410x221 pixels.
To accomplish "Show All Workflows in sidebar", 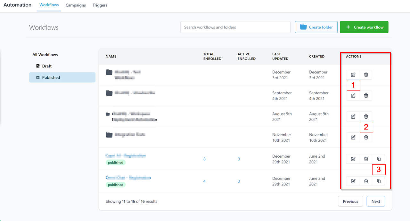I will coord(45,55).
